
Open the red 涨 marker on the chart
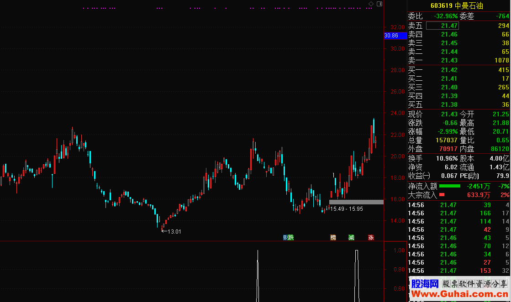pyautogui.click(x=371, y=238)
